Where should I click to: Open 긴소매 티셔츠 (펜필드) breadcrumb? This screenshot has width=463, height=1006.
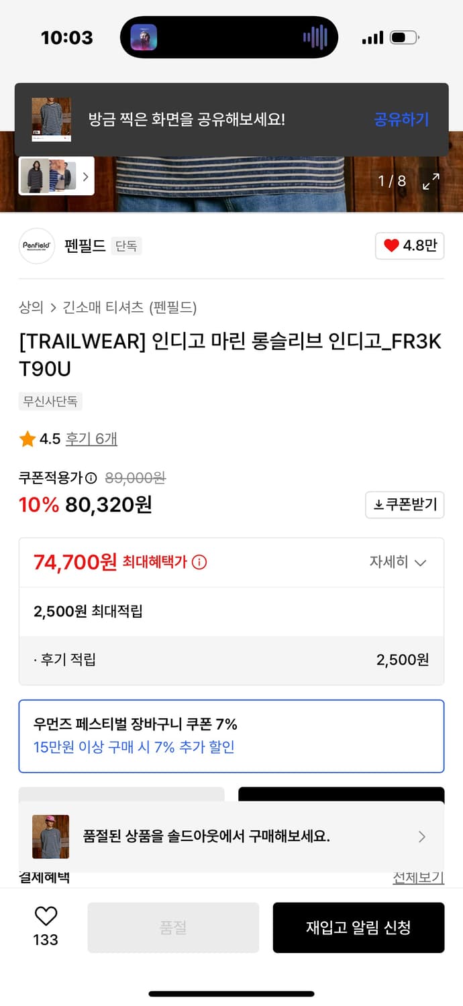pos(130,308)
